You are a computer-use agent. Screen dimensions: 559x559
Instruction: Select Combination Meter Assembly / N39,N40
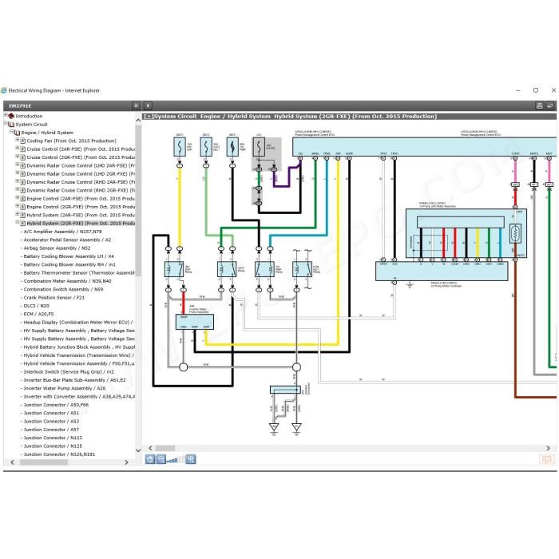click(x=67, y=281)
